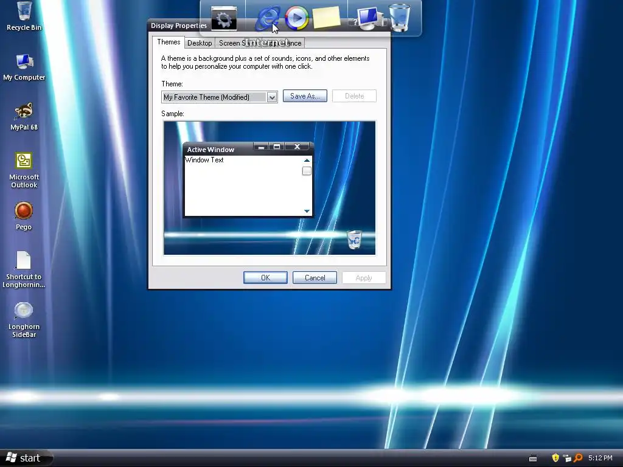Click the sample window's scroll up arrow
This screenshot has height=467, width=623.
point(307,161)
